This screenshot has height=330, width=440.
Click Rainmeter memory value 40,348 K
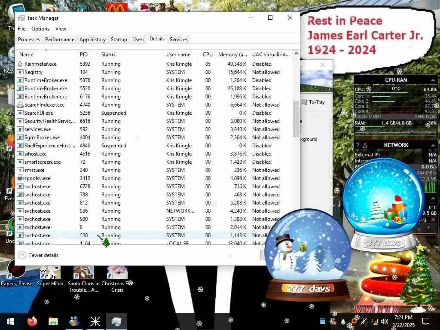(237, 64)
